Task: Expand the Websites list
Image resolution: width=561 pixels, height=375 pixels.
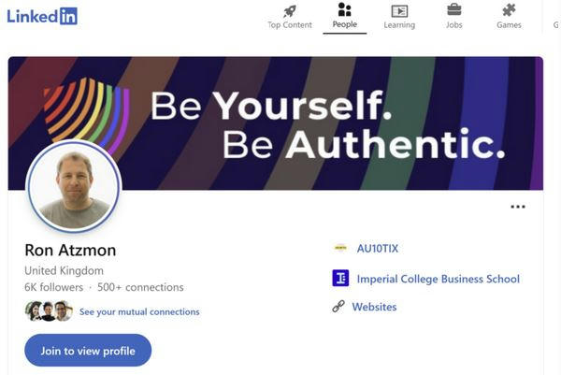Action: [374, 307]
